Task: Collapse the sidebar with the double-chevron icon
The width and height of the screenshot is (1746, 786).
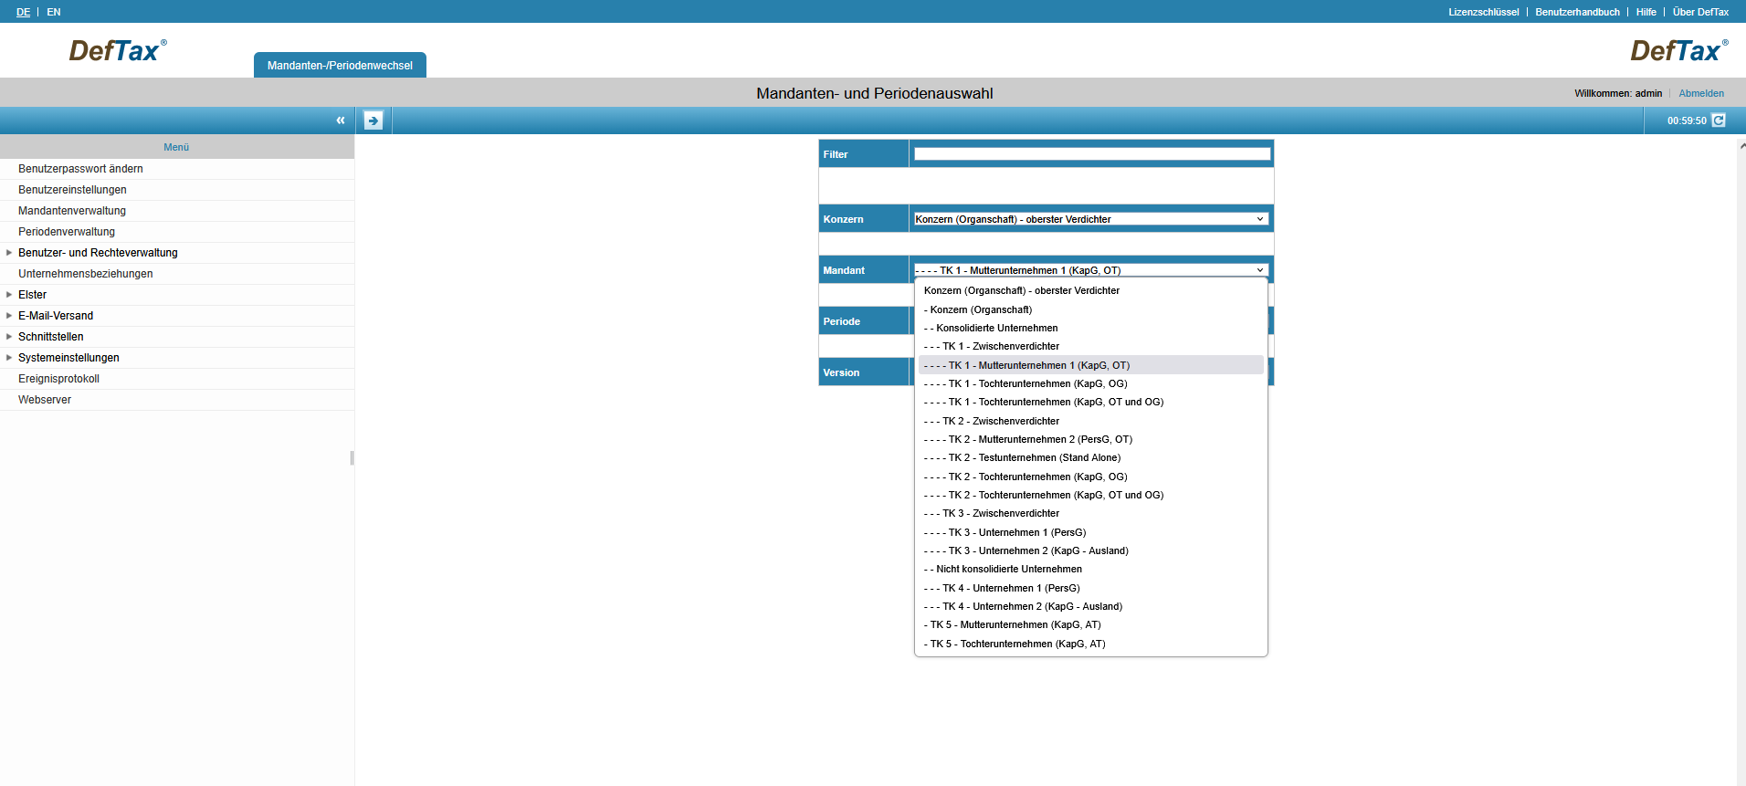Action: click(341, 121)
